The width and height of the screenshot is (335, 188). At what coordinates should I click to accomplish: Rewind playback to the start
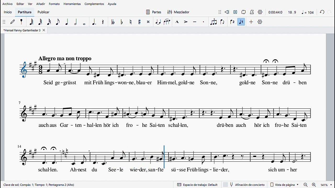coord(227,12)
